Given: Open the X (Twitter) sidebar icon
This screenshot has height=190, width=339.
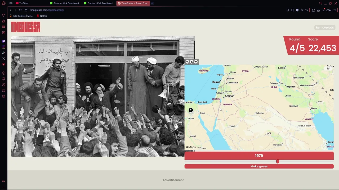Looking at the screenshot, I should [3, 59].
